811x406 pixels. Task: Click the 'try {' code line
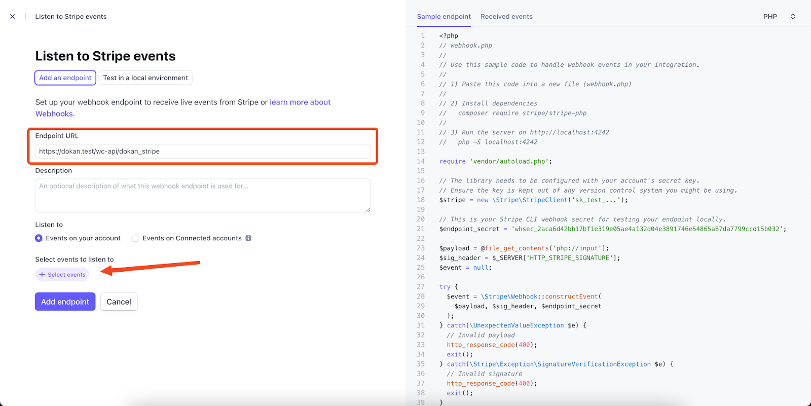449,287
